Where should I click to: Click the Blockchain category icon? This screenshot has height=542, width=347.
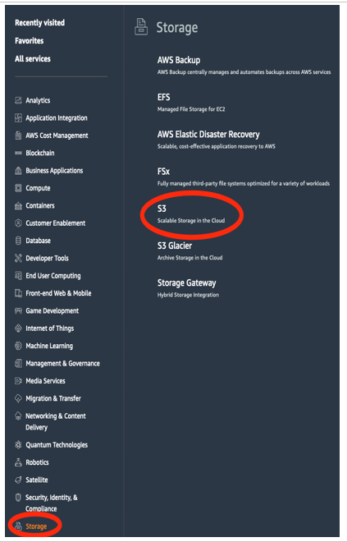[18, 153]
